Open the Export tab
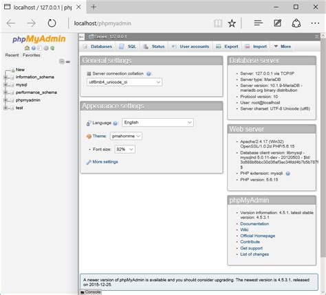This screenshot has height=295, width=326. click(227, 47)
